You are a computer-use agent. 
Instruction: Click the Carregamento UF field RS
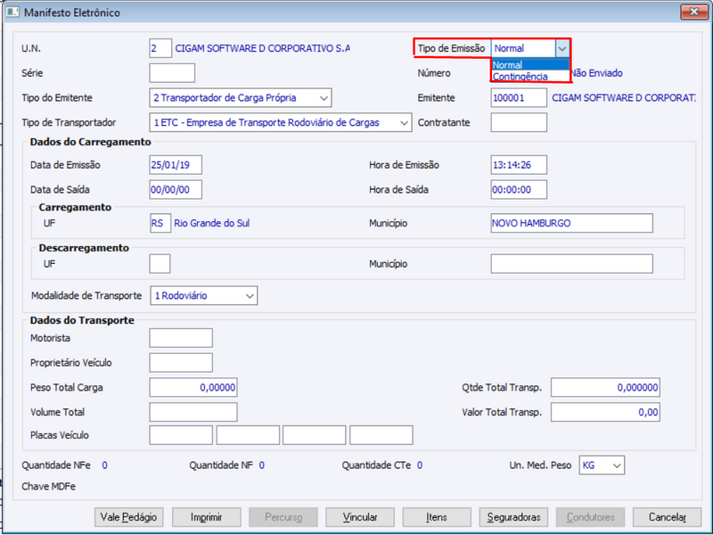(x=160, y=223)
